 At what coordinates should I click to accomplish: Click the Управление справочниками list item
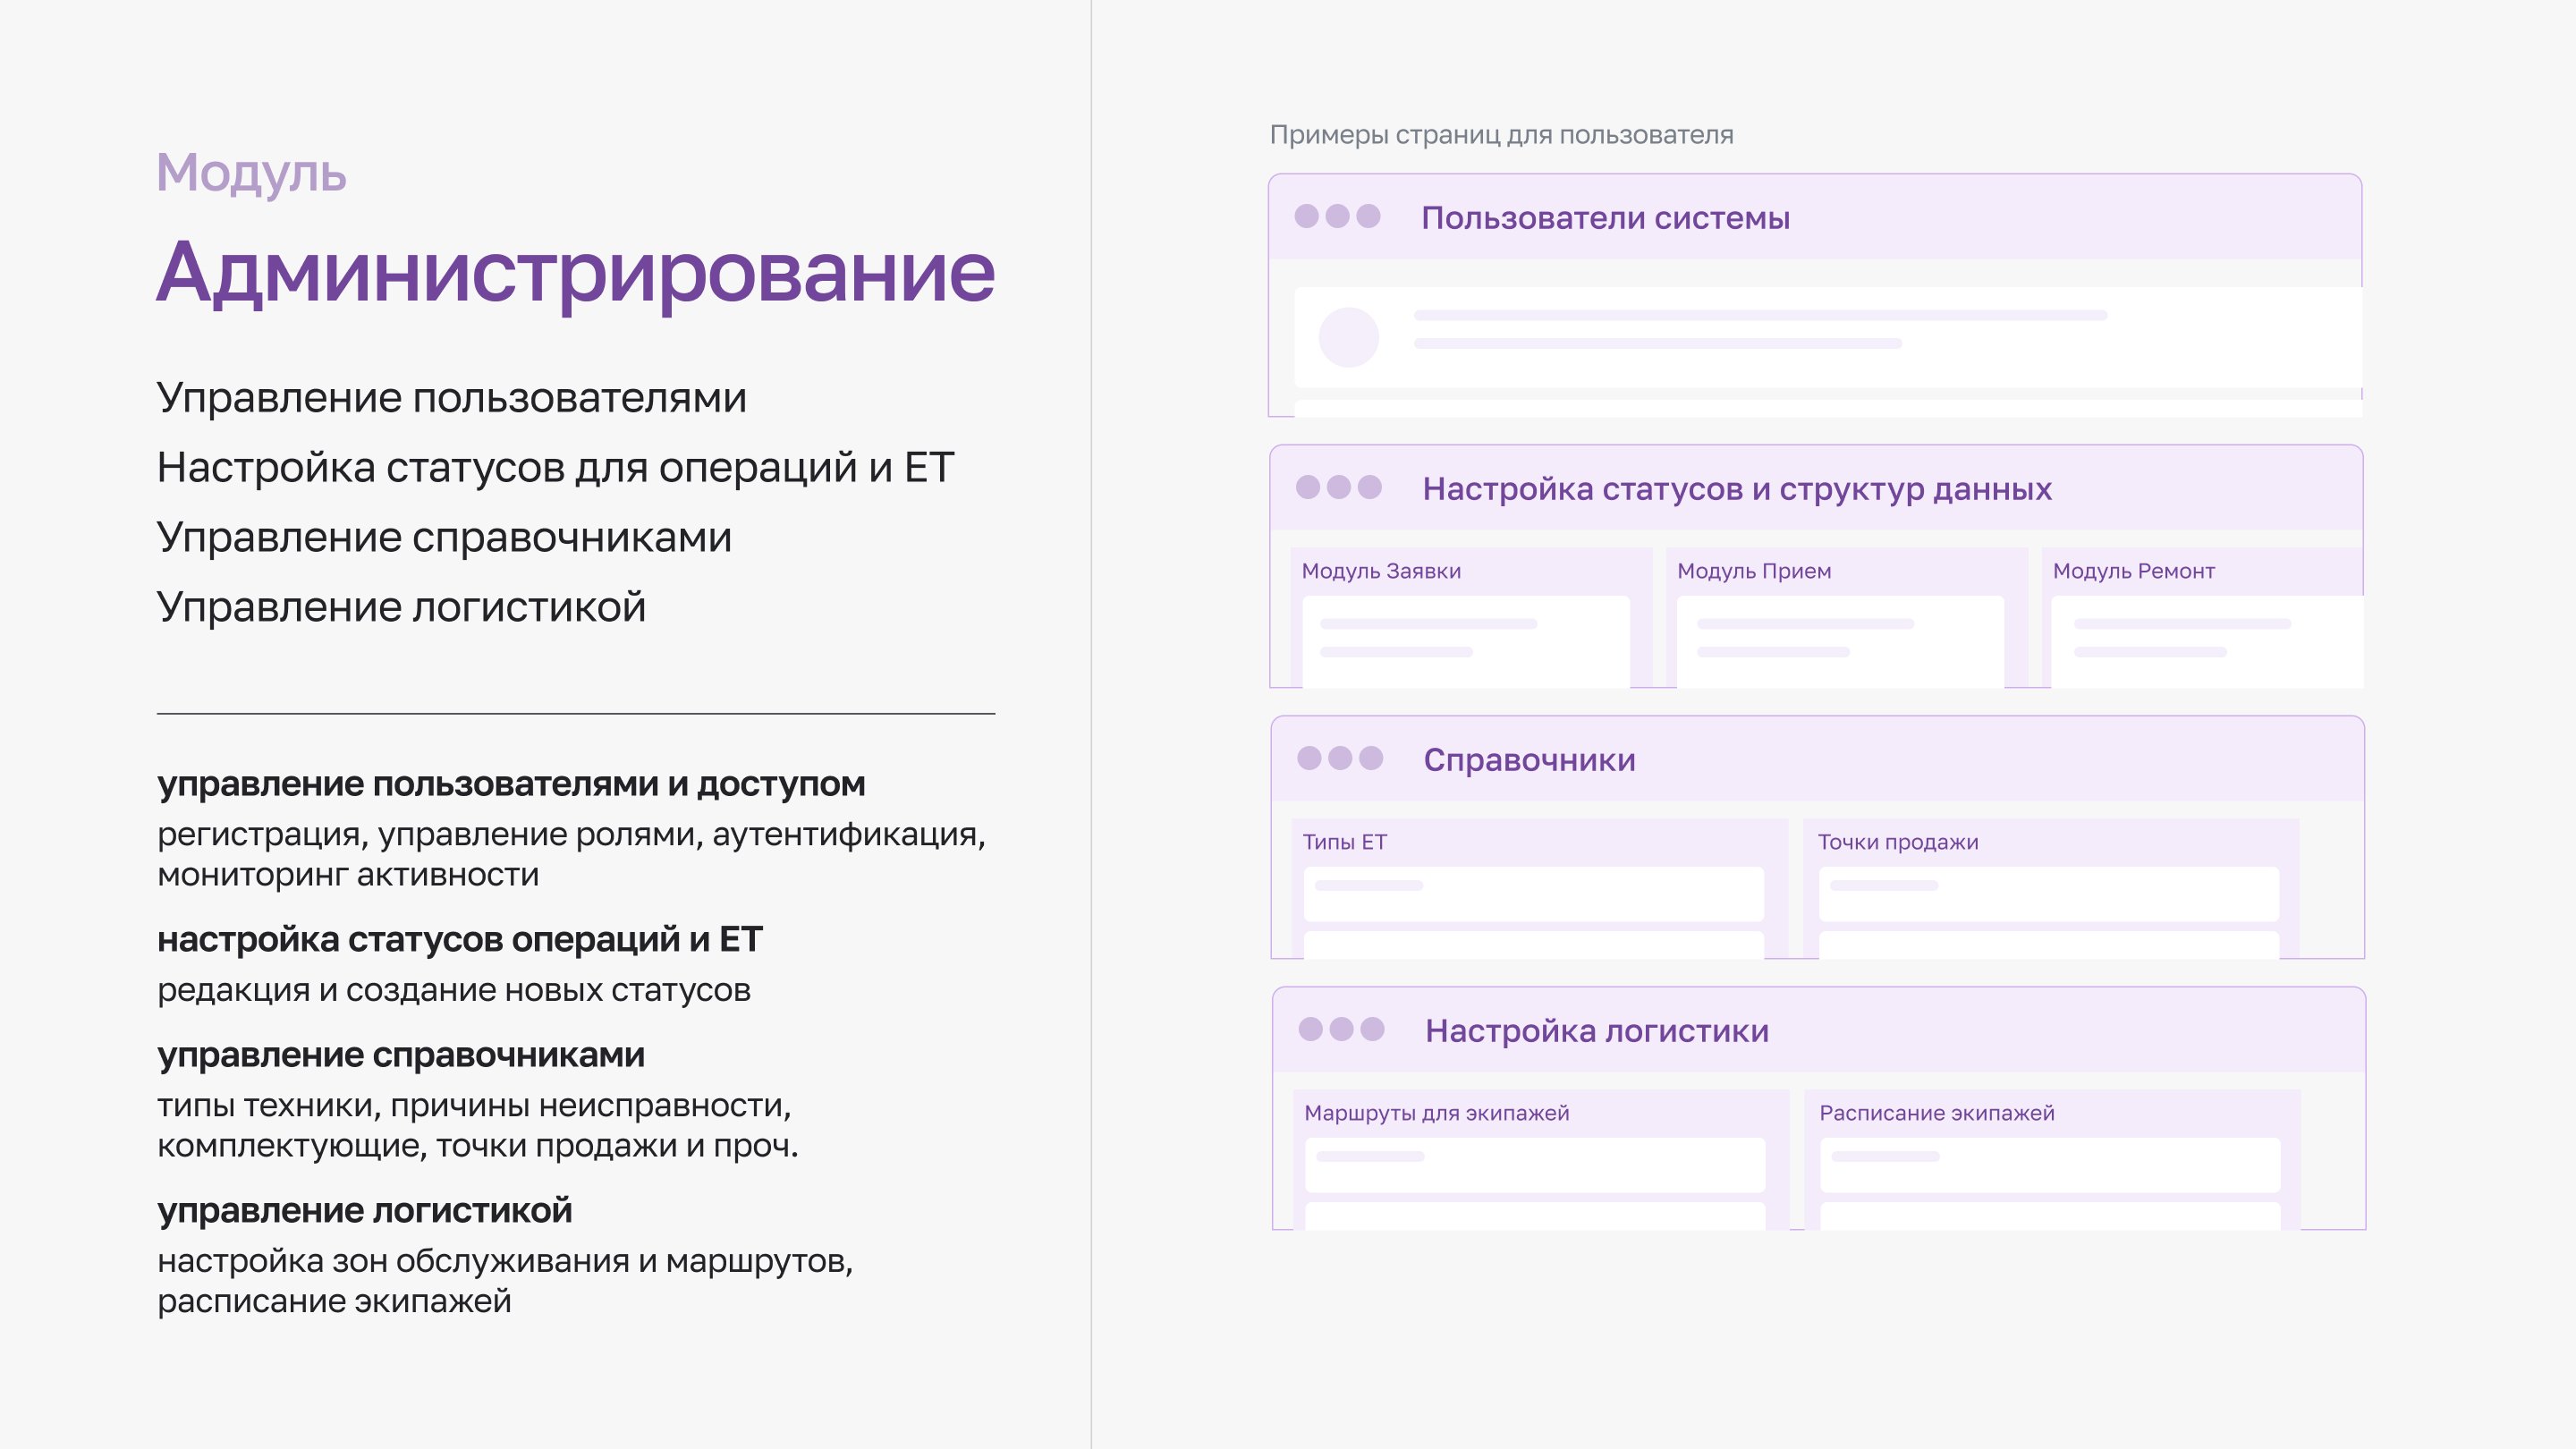(444, 538)
